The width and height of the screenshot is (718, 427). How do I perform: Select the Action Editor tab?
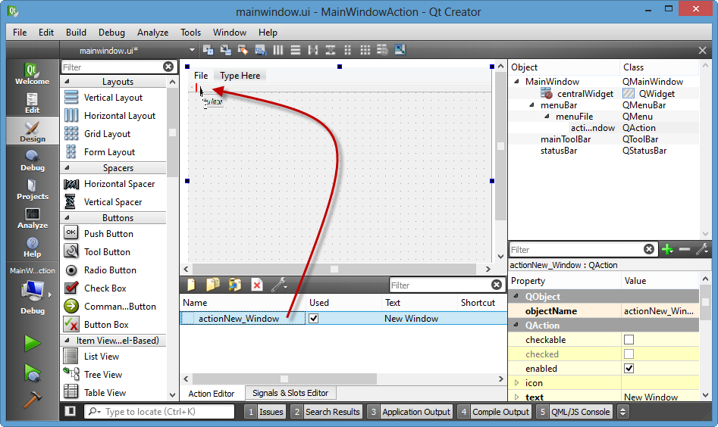(x=211, y=393)
